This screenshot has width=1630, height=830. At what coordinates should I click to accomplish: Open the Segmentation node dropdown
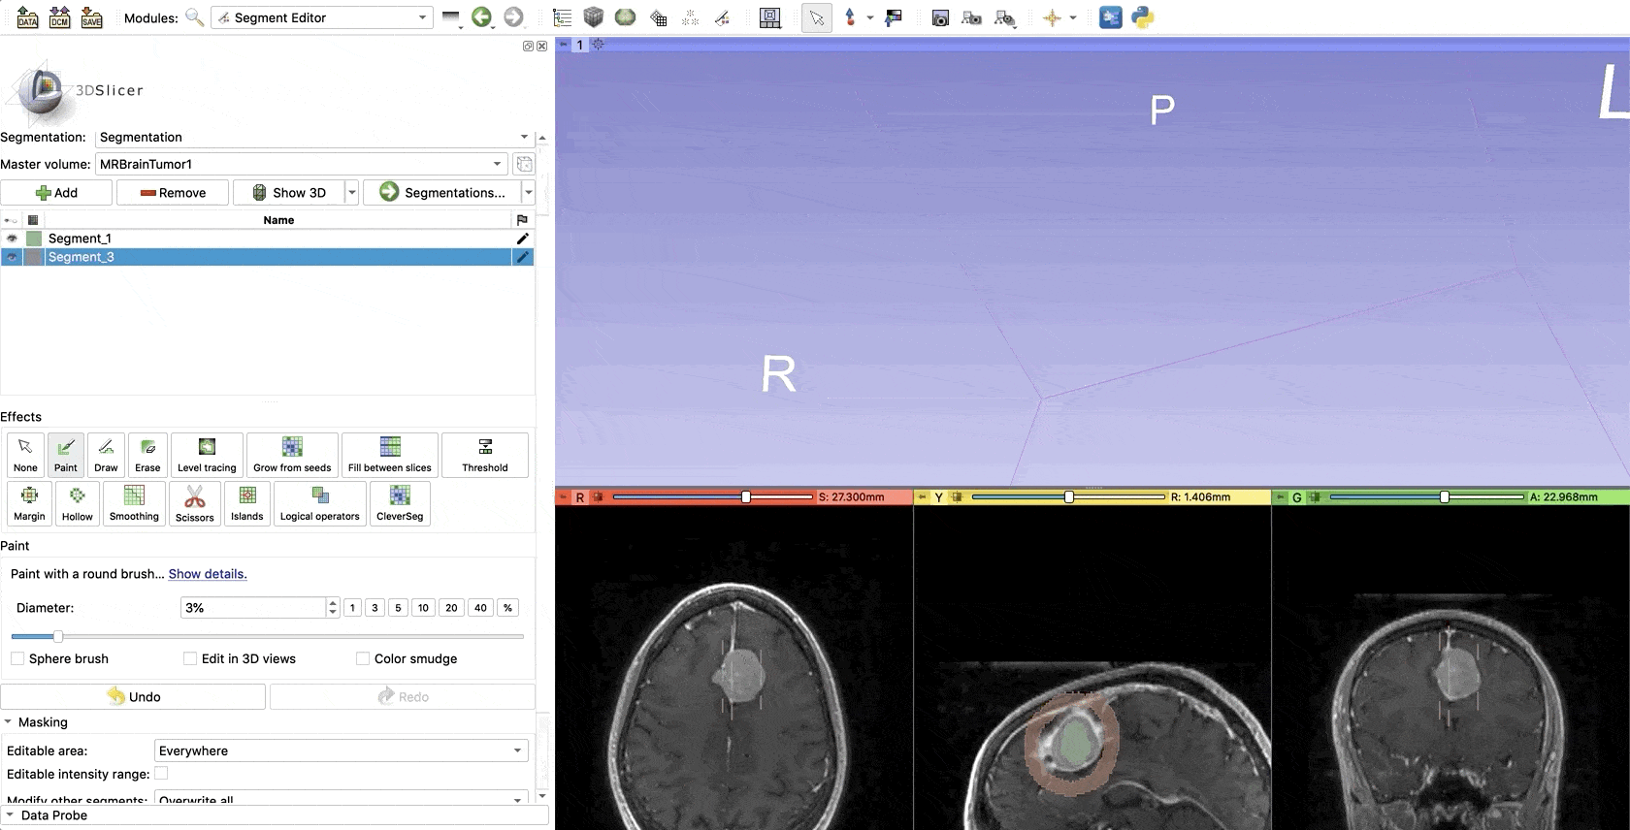[314, 137]
